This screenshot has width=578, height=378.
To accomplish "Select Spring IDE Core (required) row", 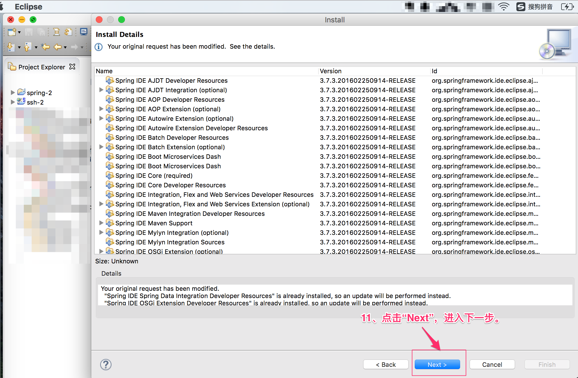I will [335, 176].
